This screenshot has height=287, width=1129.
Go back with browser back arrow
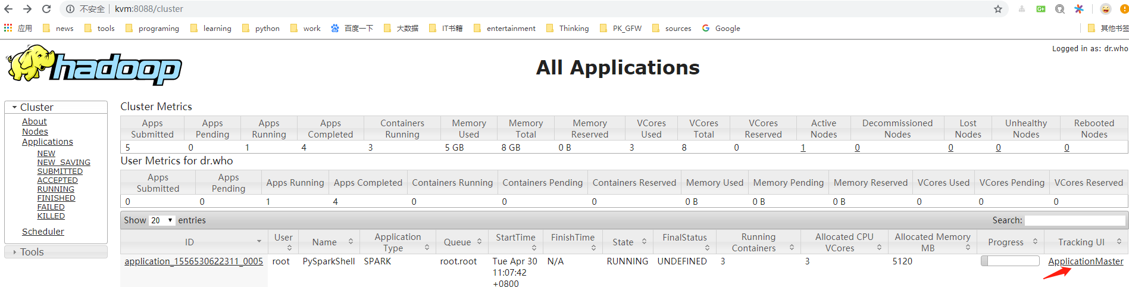(x=8, y=9)
